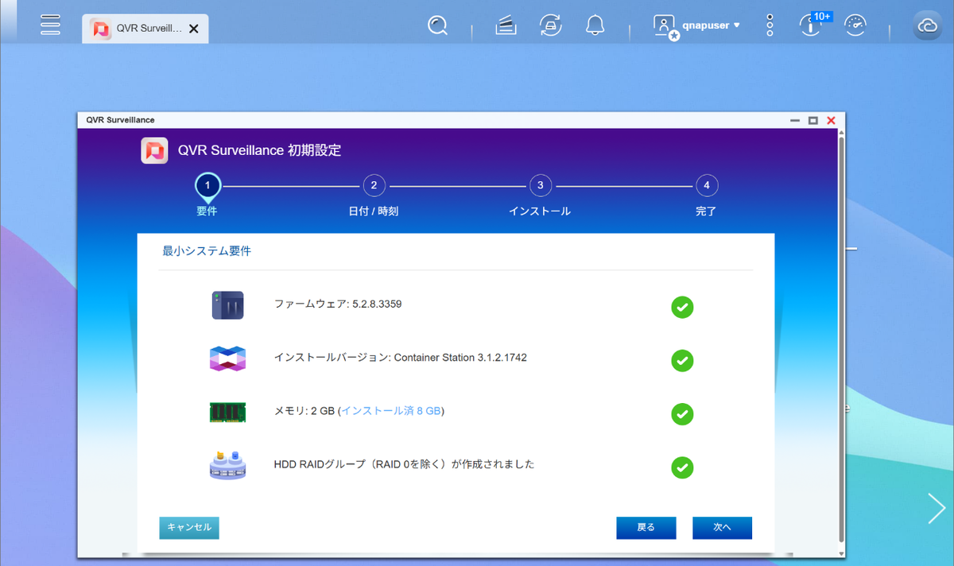The width and height of the screenshot is (954, 566).
Task: Click the green check for Container Station row
Action: click(x=682, y=361)
